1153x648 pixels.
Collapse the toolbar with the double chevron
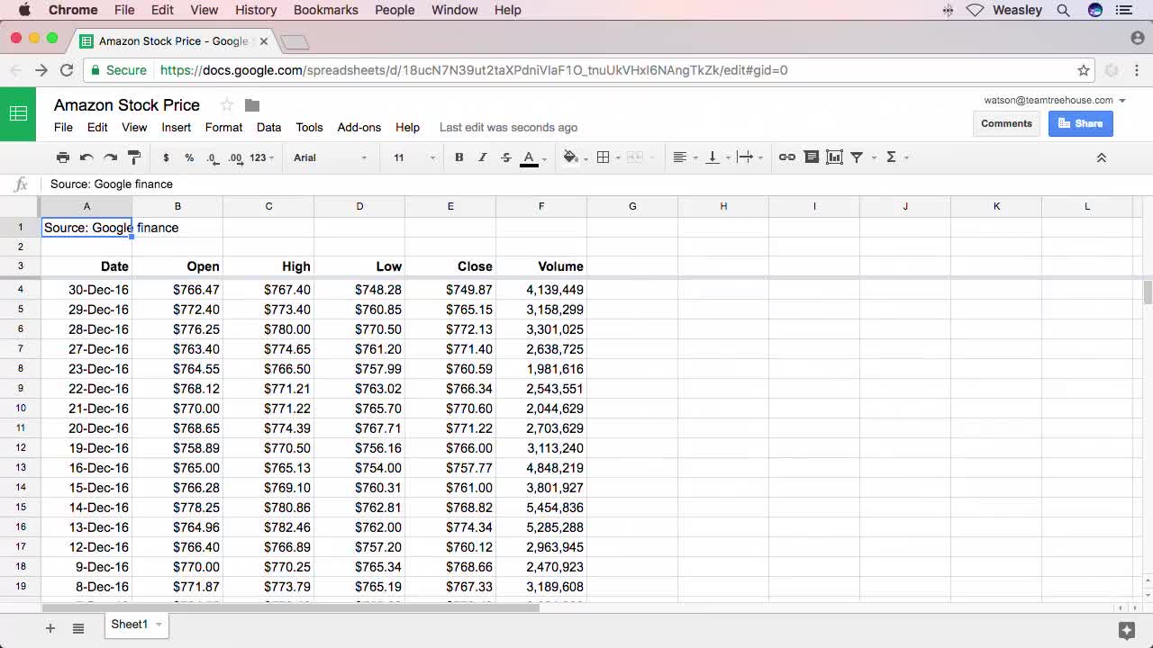(1101, 157)
